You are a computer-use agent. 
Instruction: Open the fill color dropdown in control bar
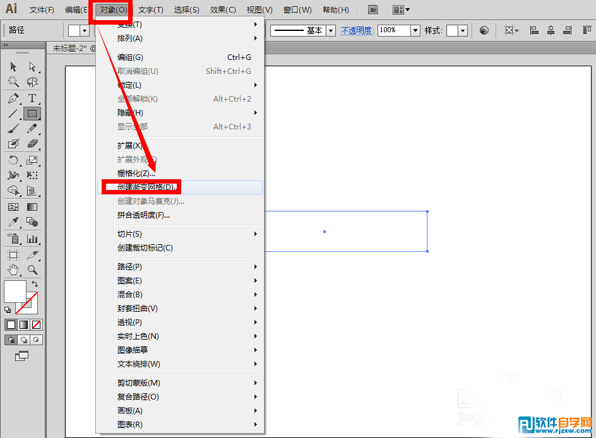pyautogui.click(x=85, y=30)
